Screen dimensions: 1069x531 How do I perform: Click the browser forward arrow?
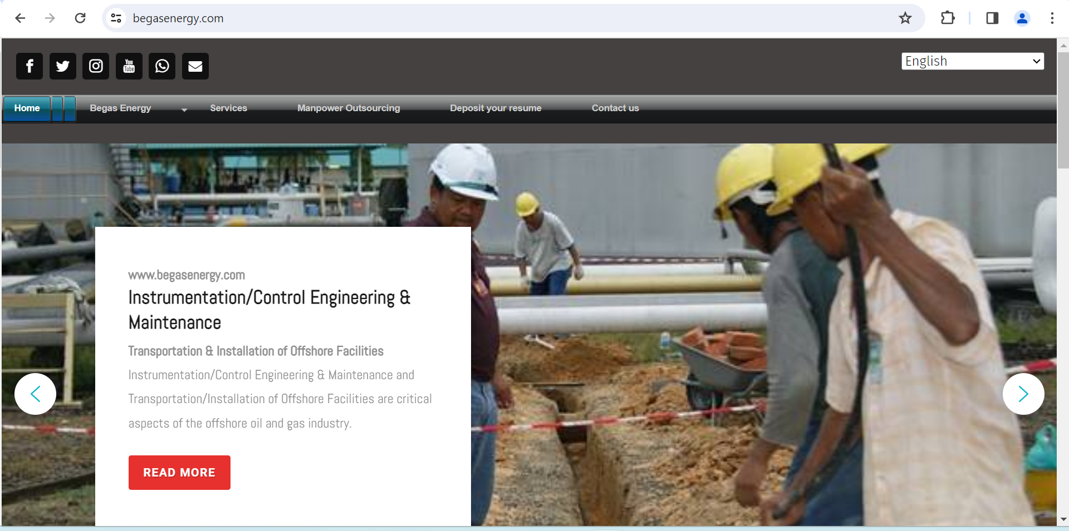pos(50,18)
